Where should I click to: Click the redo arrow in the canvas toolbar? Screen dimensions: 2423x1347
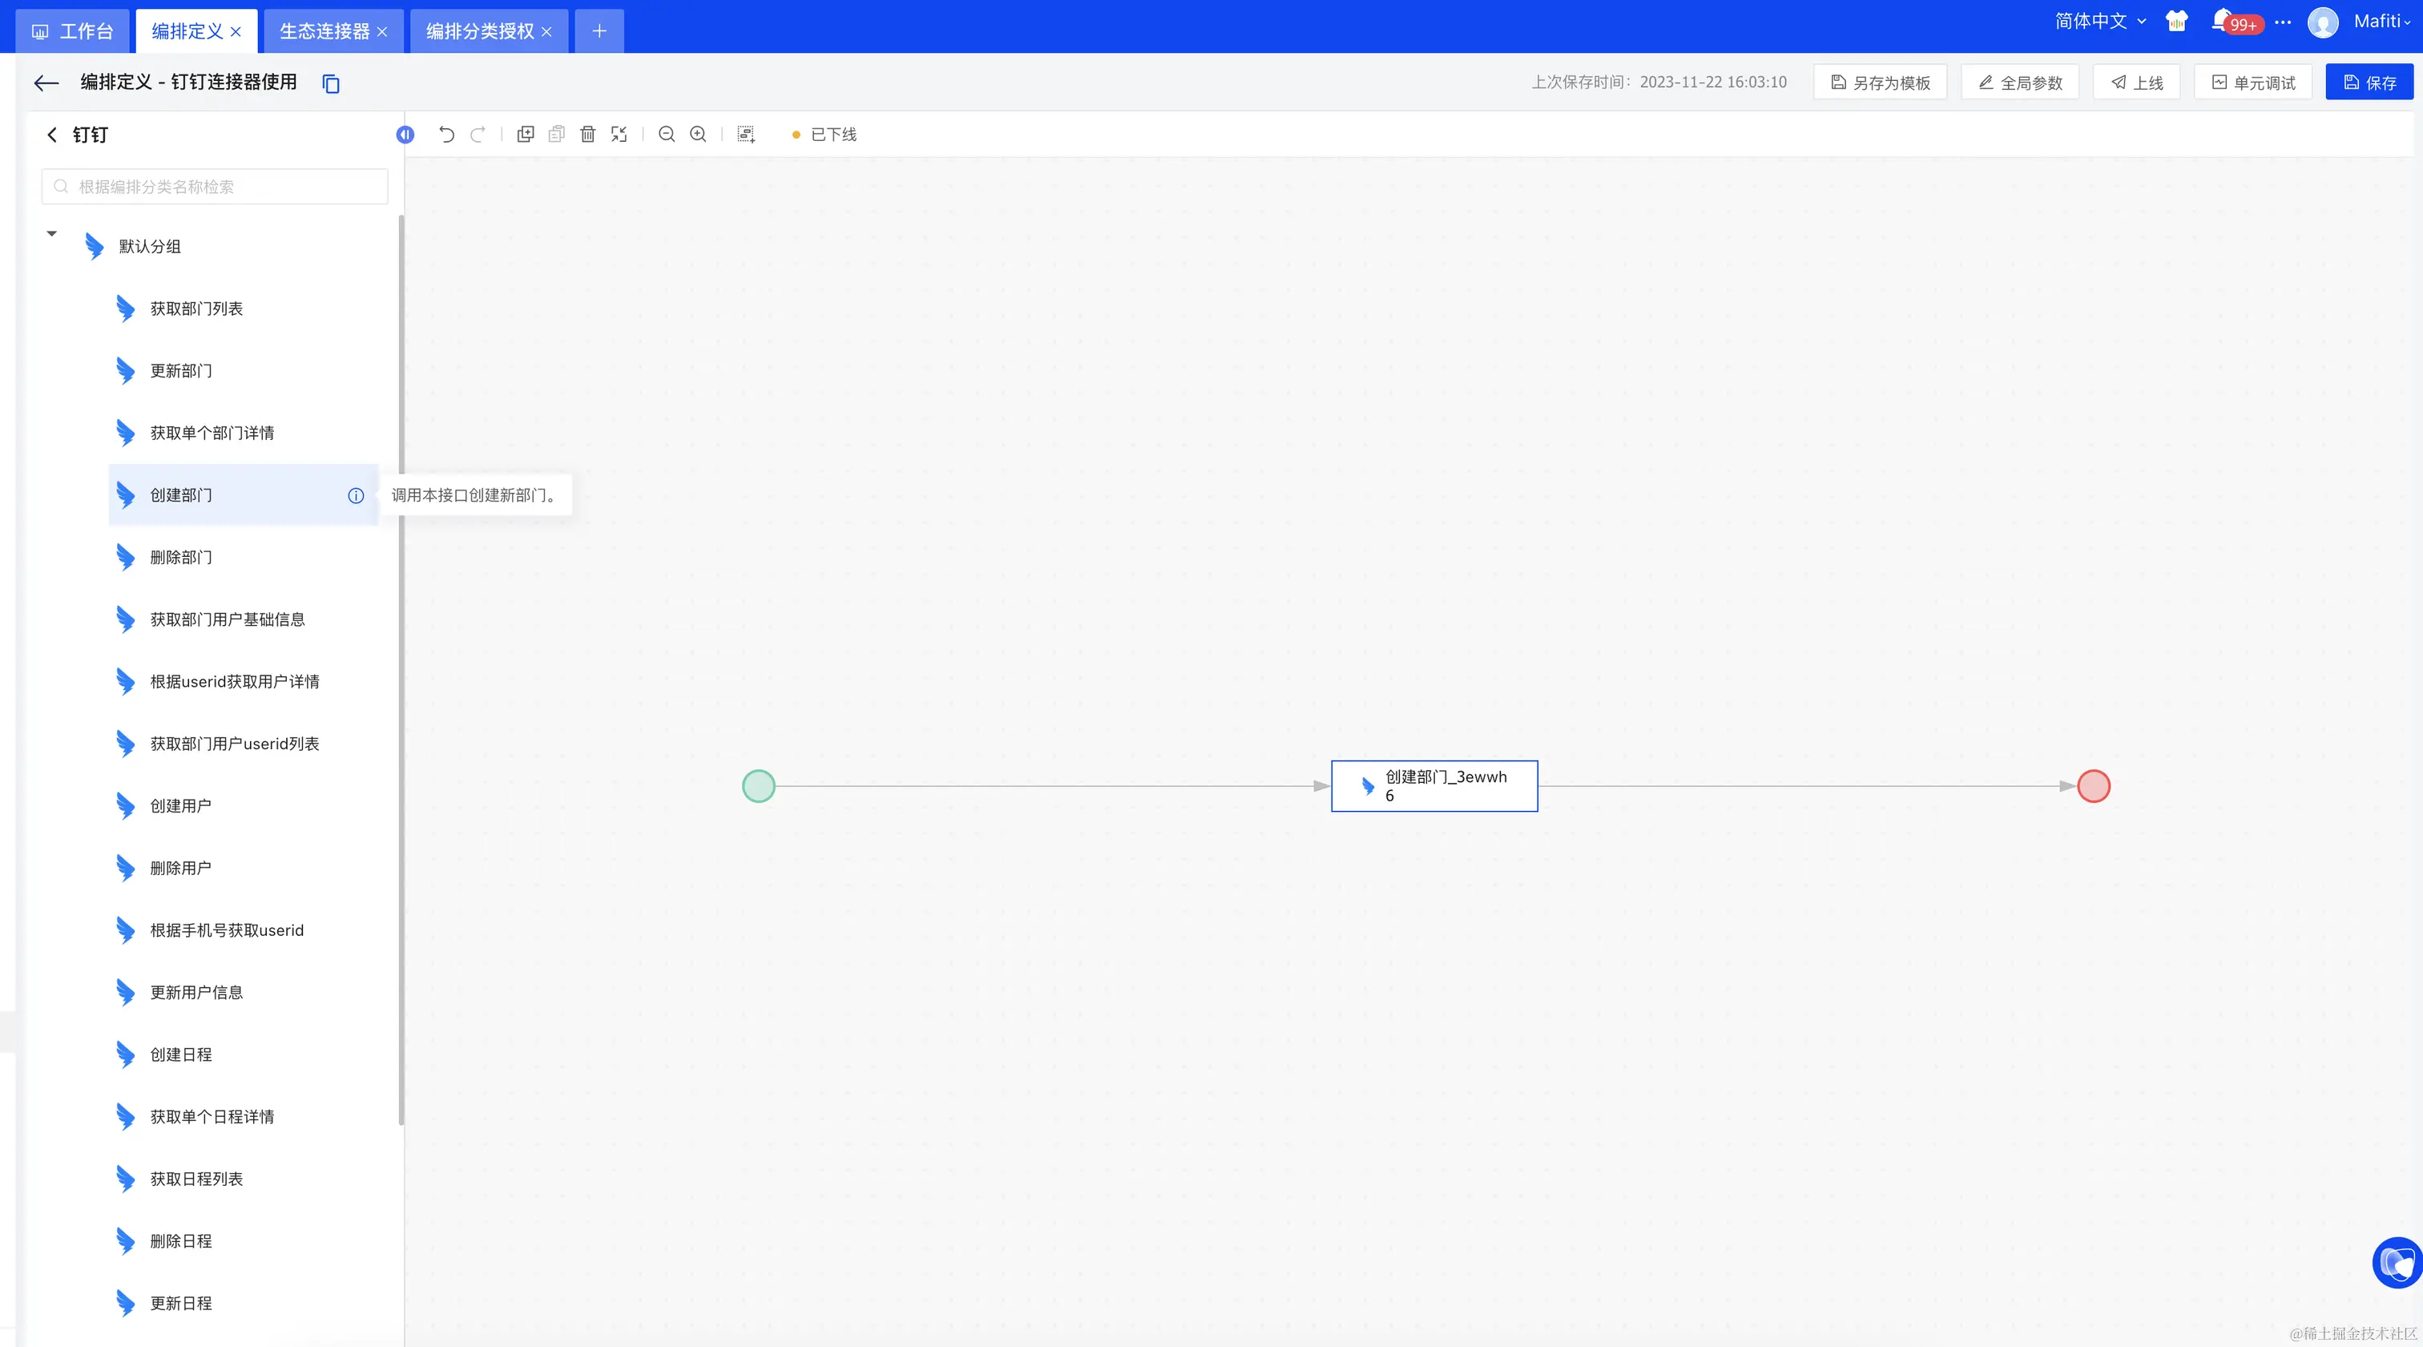478,135
